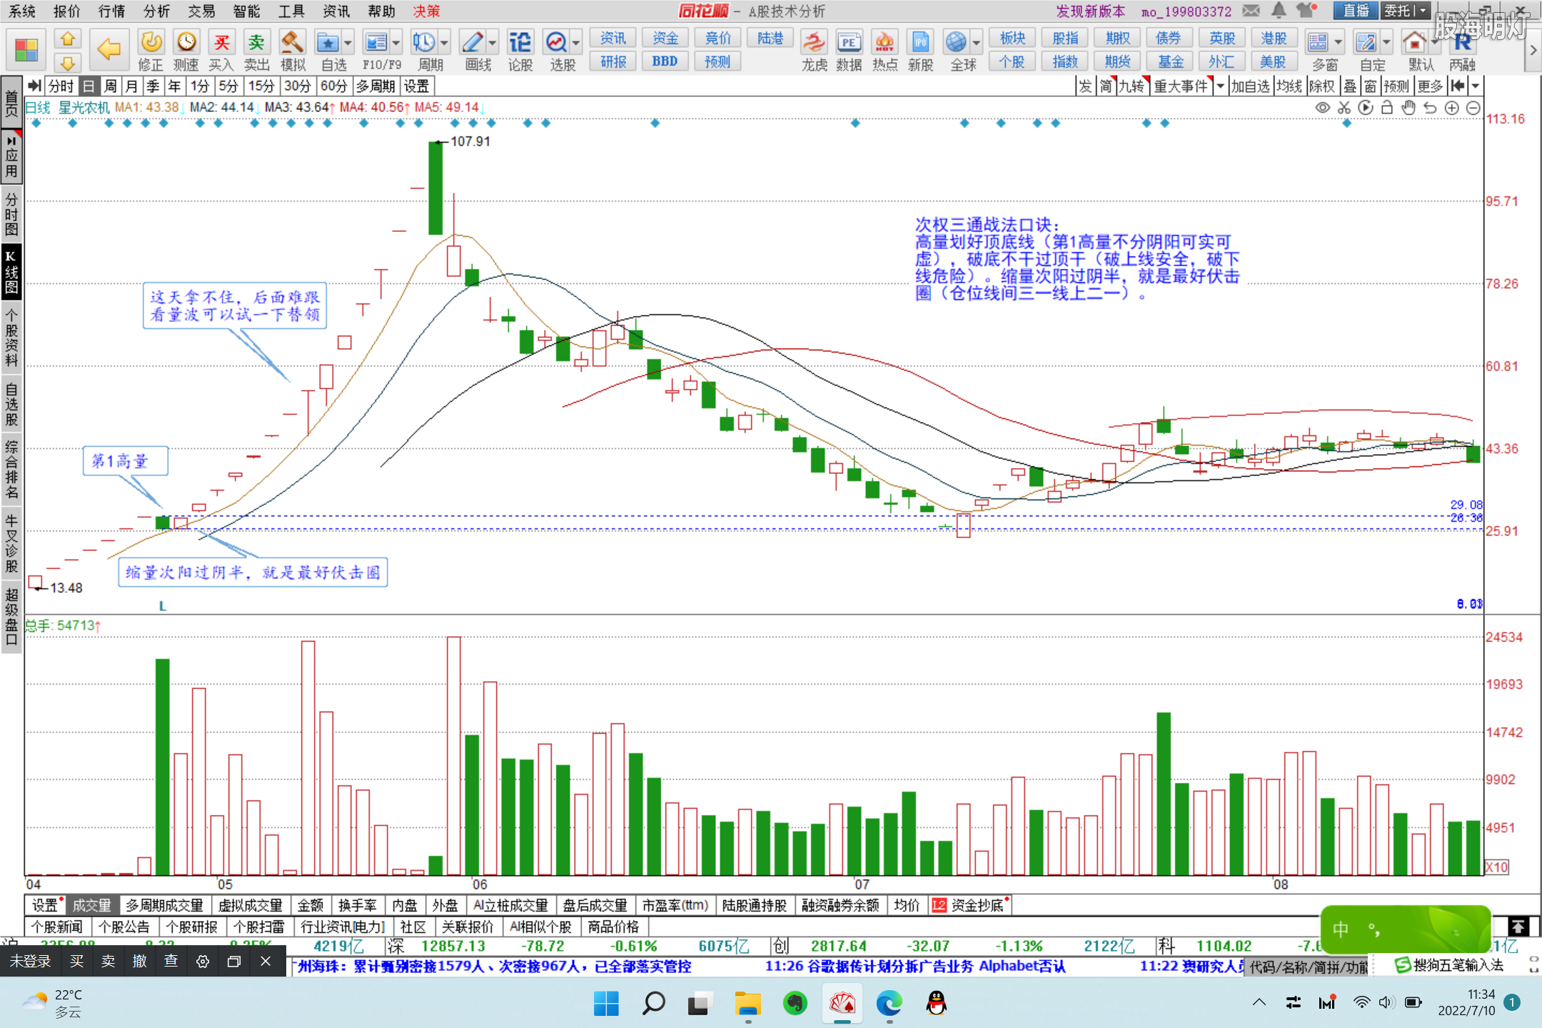Expand the 多窗 dropdown arrow

[x=1339, y=43]
